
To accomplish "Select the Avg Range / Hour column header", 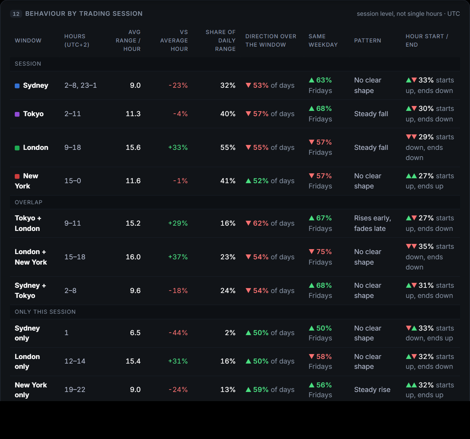I will (x=128, y=41).
